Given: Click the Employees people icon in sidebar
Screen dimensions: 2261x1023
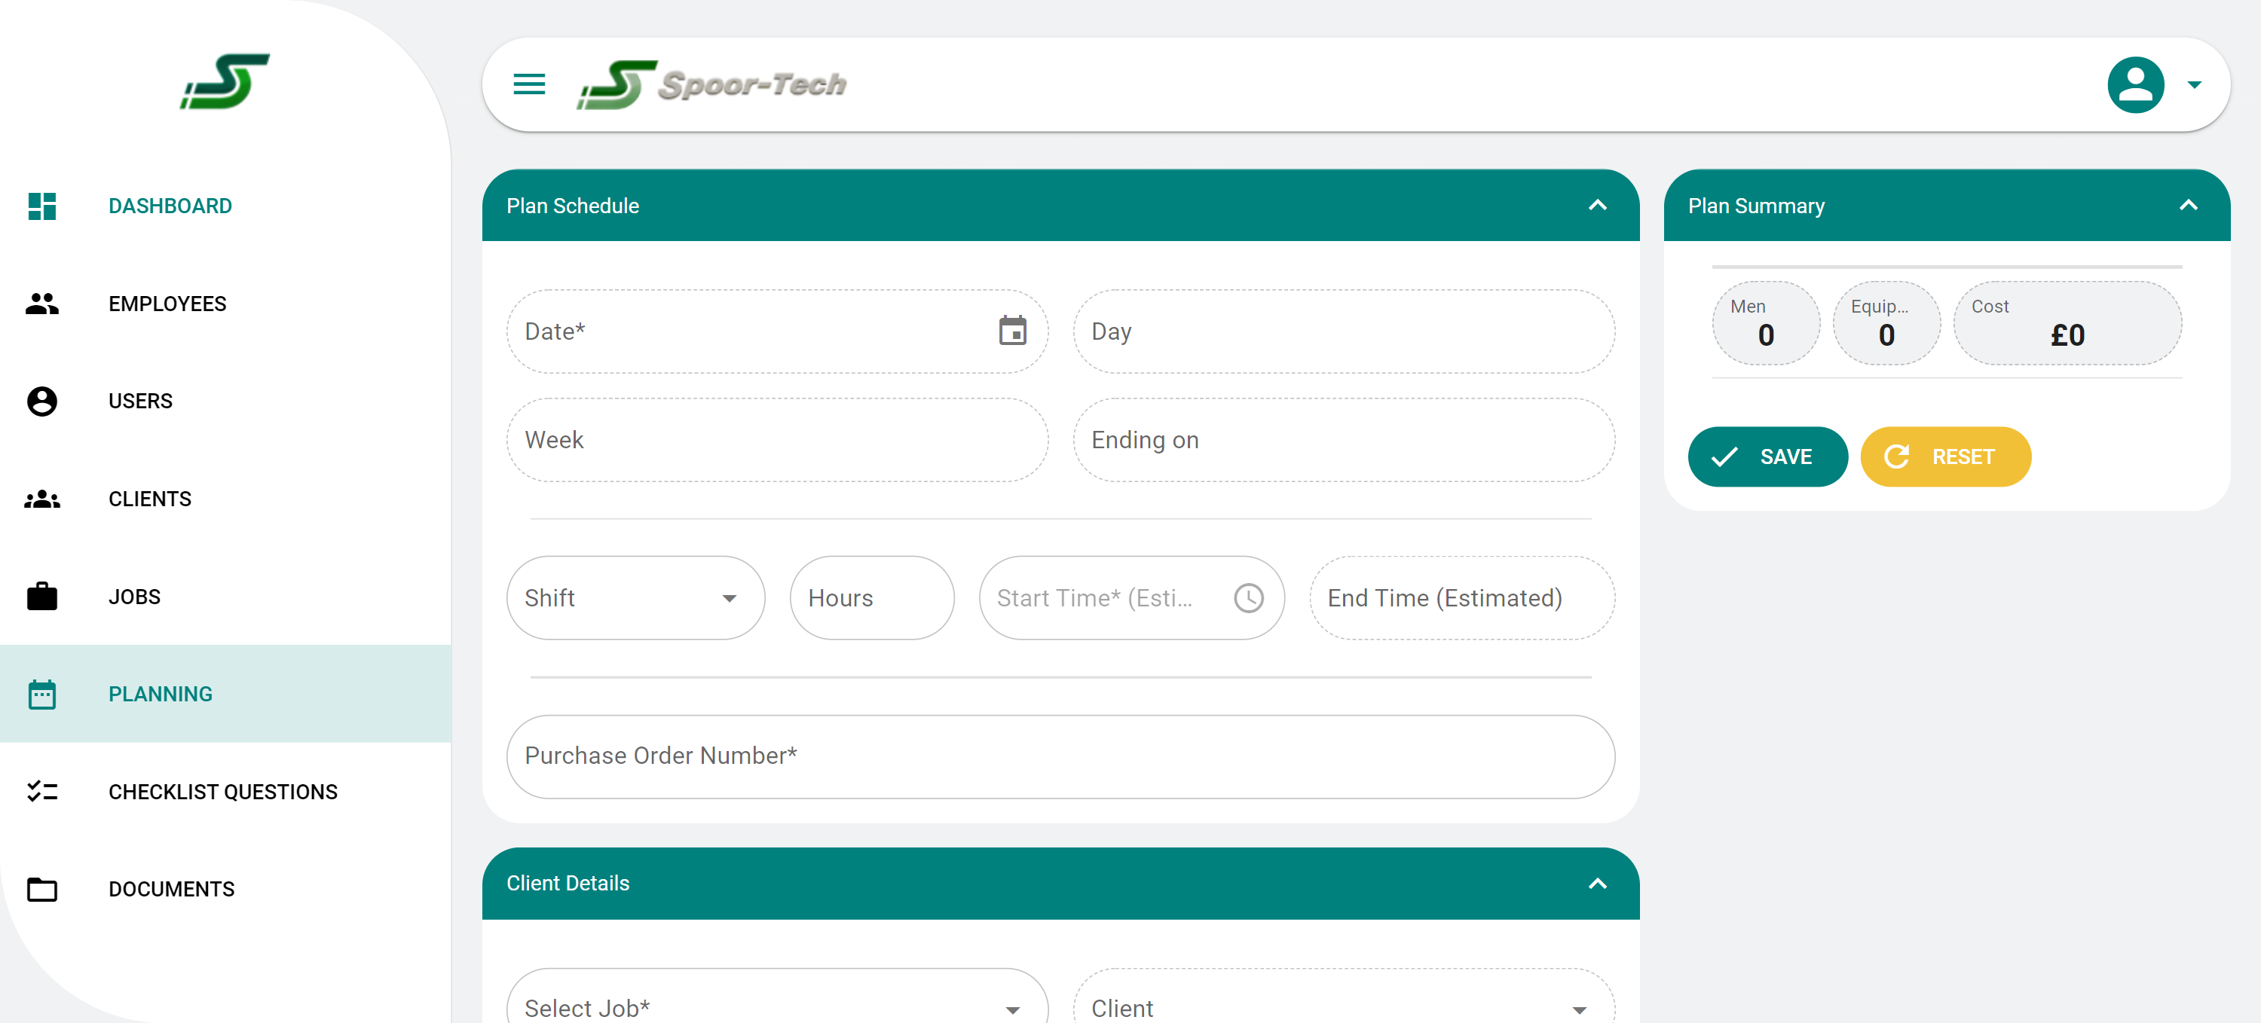Looking at the screenshot, I should [x=42, y=304].
